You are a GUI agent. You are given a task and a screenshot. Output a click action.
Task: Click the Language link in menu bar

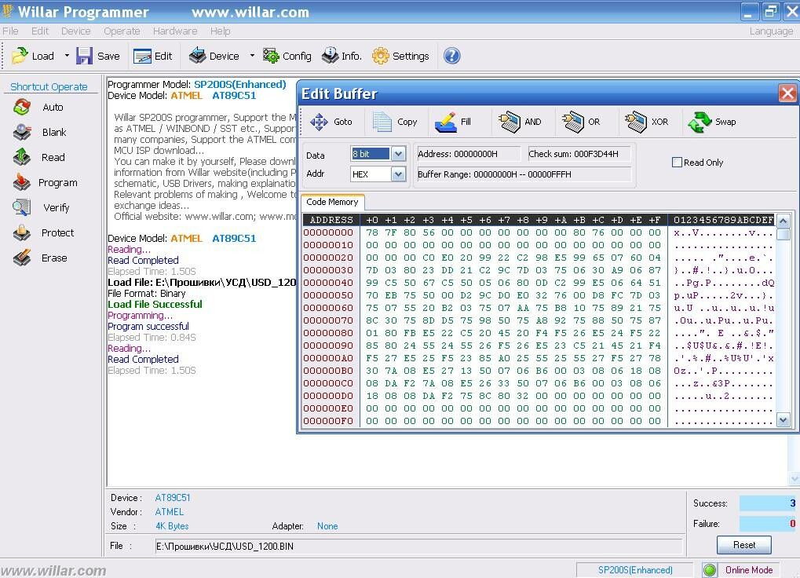(771, 31)
